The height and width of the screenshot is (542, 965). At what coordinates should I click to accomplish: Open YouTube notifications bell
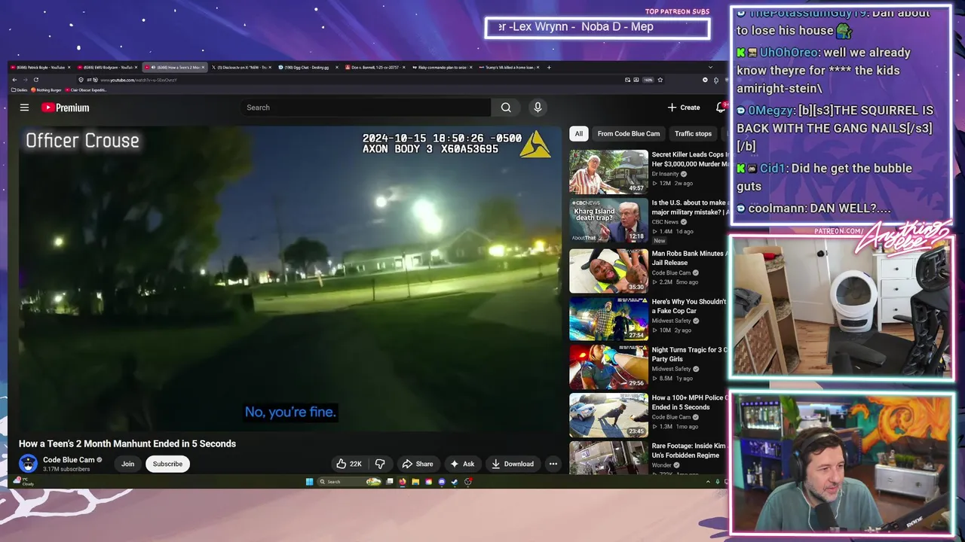click(720, 108)
